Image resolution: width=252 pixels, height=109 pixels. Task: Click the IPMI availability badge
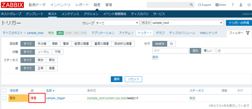84,33
